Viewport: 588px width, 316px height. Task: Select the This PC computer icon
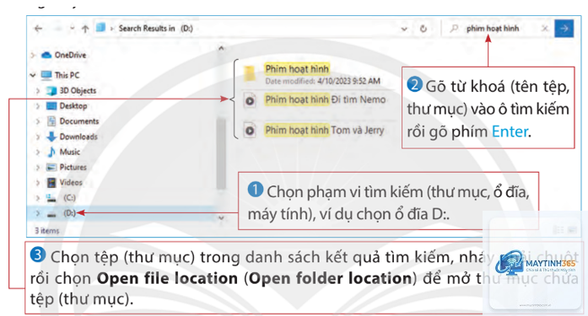point(46,75)
